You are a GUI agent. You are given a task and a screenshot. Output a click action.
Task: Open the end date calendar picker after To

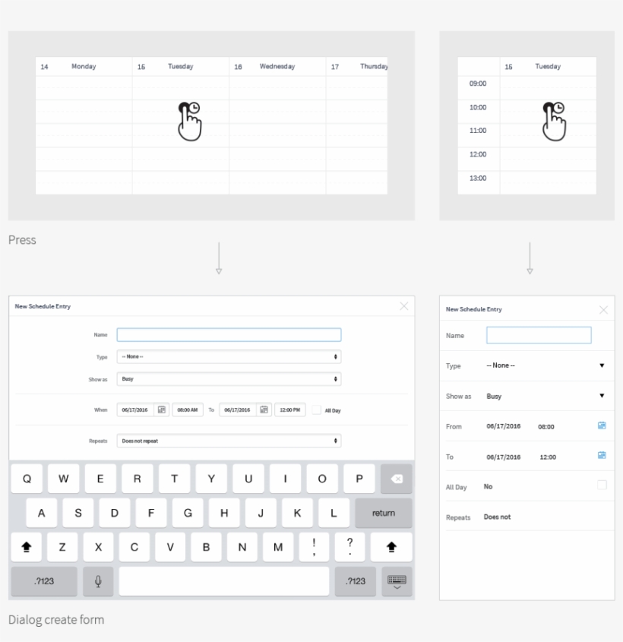264,409
